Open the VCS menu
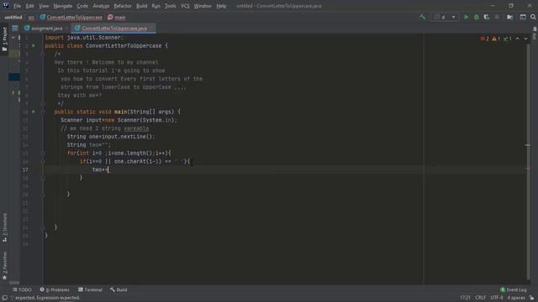Viewport: 538px width, 302px height. point(185,6)
